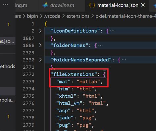Click 'bipin' in the breadcrumb path

[33, 16]
